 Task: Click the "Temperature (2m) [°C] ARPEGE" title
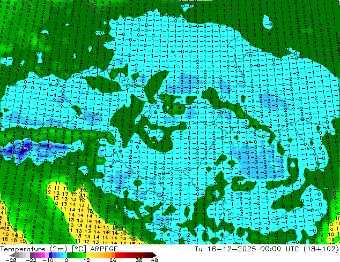click(59, 249)
